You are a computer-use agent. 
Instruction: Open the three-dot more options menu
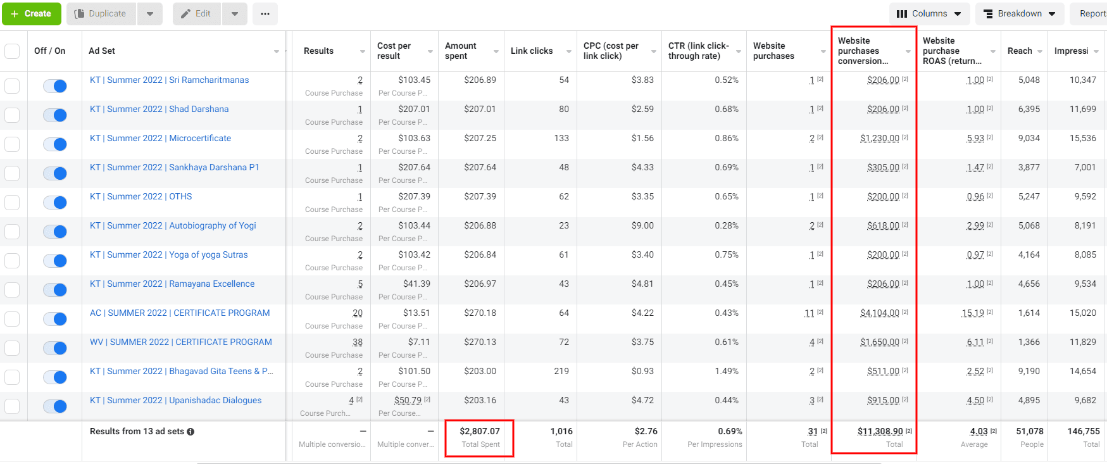(x=265, y=13)
